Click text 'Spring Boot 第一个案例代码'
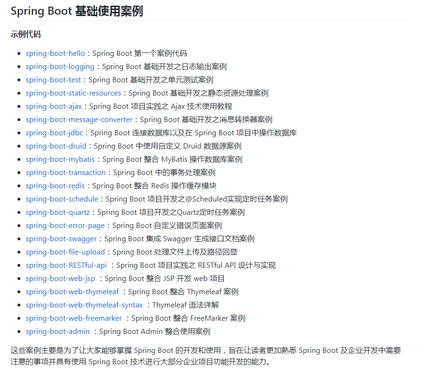The image size is (422, 368). click(140, 53)
